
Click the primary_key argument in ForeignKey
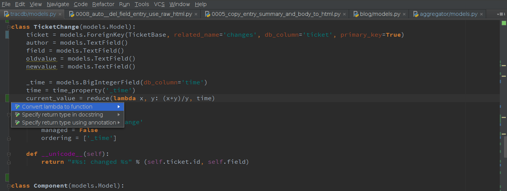point(361,35)
